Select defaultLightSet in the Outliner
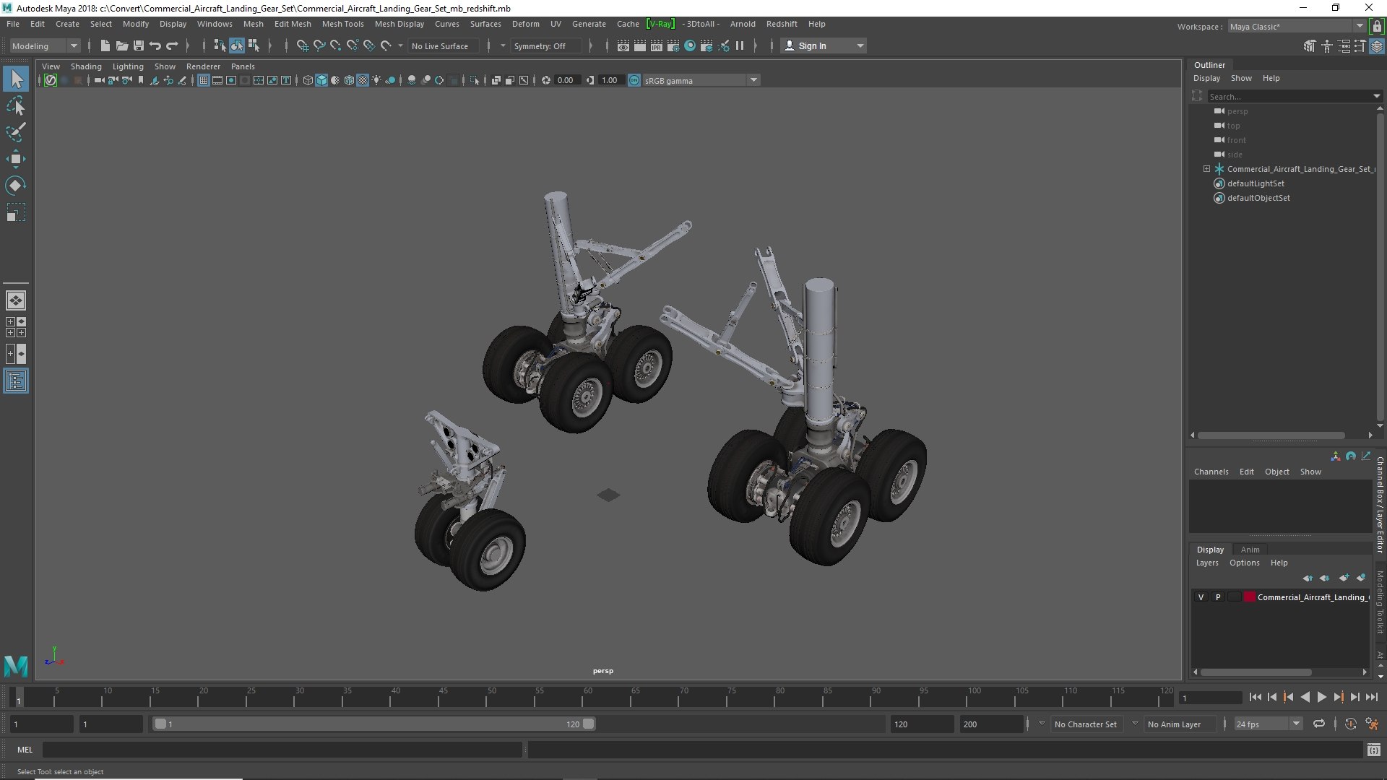The image size is (1387, 780). tap(1256, 183)
